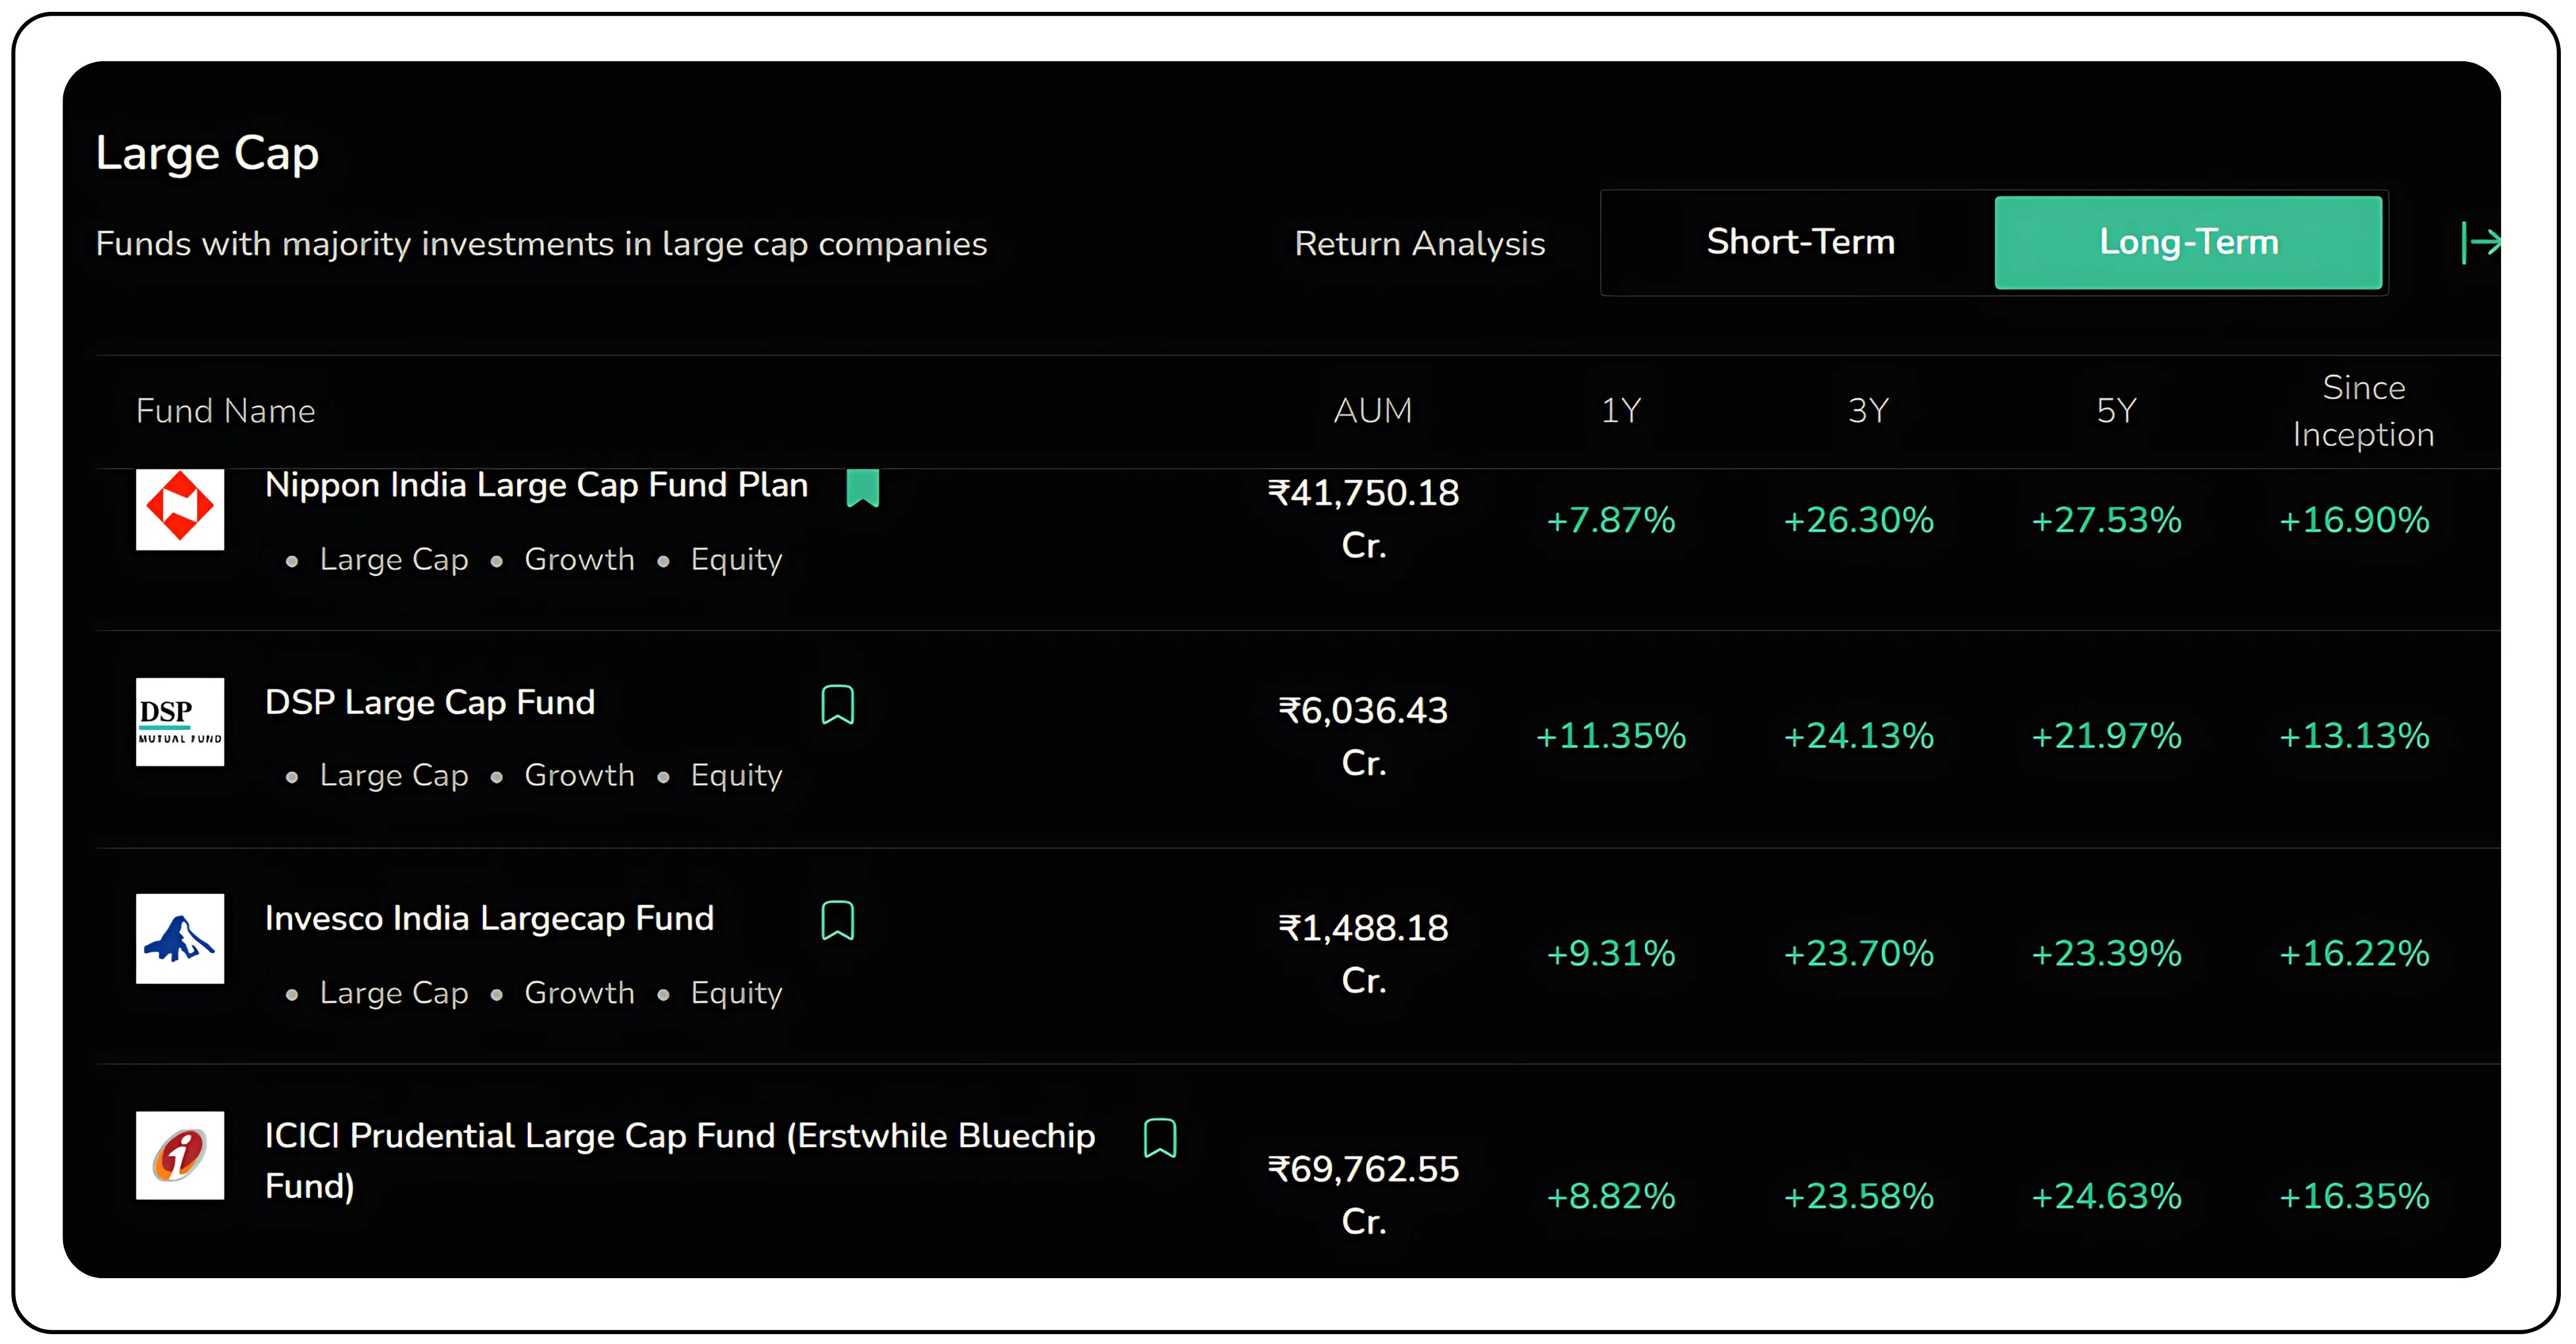The image size is (2576, 1344).
Task: Click the +13.13% since inception value
Action: coord(2354,736)
